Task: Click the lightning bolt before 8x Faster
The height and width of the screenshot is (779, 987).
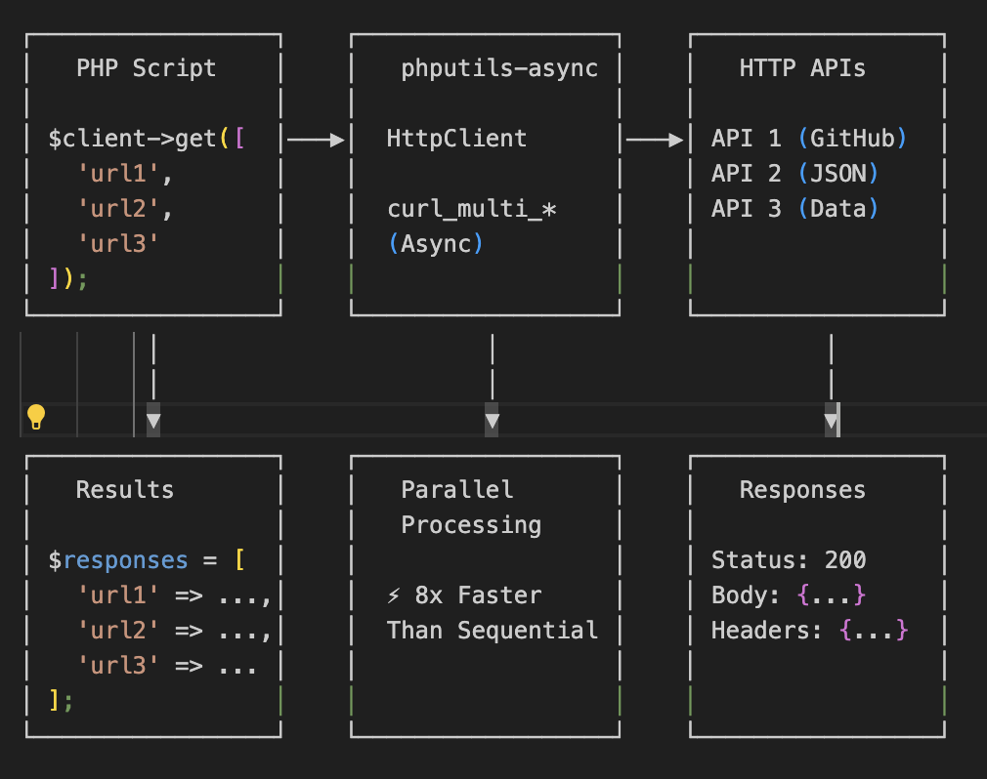Action: (394, 595)
